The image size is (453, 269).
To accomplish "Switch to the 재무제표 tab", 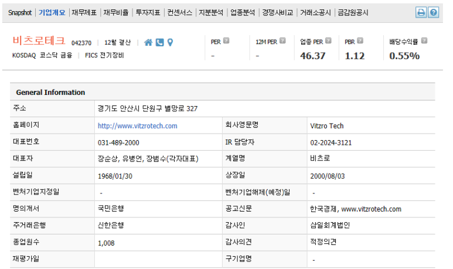I will tap(84, 13).
